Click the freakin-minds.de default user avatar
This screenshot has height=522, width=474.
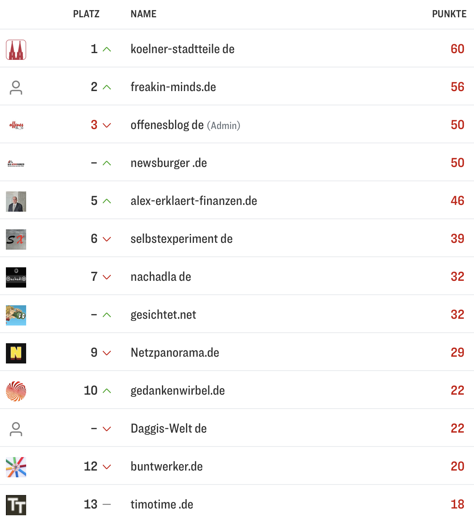pyautogui.click(x=16, y=88)
